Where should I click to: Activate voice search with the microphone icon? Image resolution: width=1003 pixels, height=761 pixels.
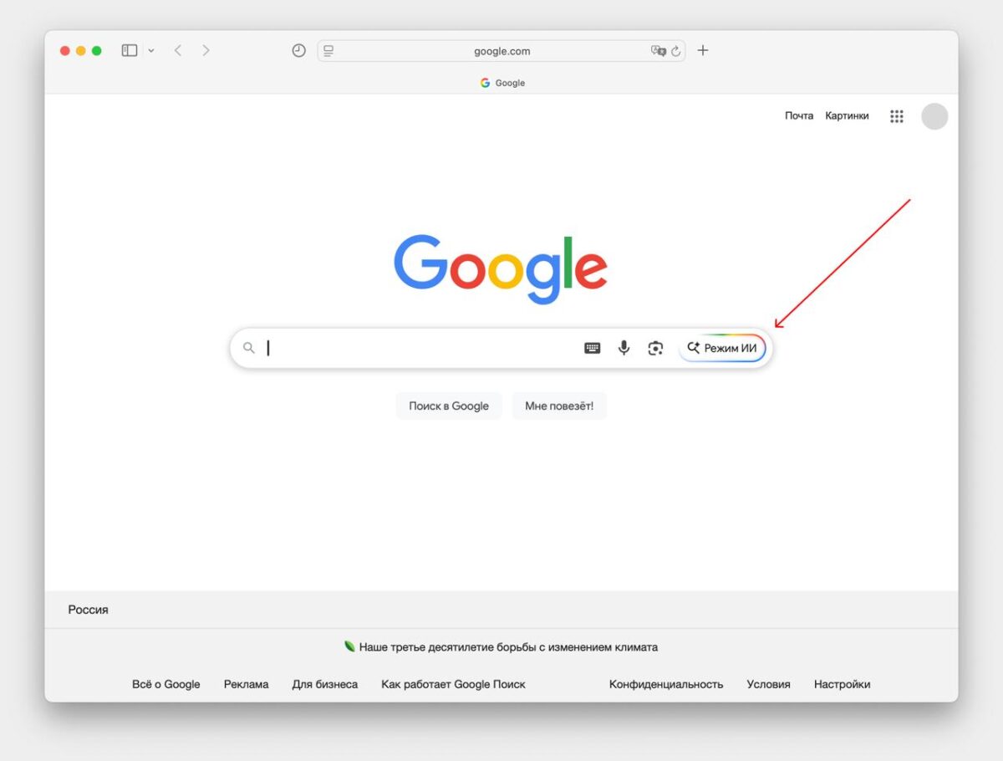coord(624,348)
